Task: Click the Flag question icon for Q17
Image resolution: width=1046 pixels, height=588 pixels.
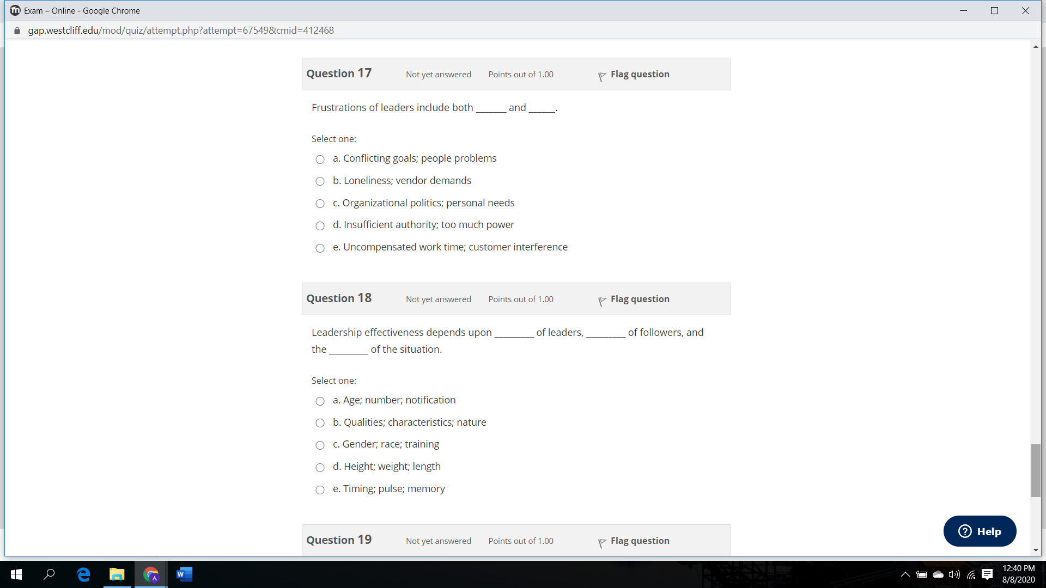Action: click(602, 74)
